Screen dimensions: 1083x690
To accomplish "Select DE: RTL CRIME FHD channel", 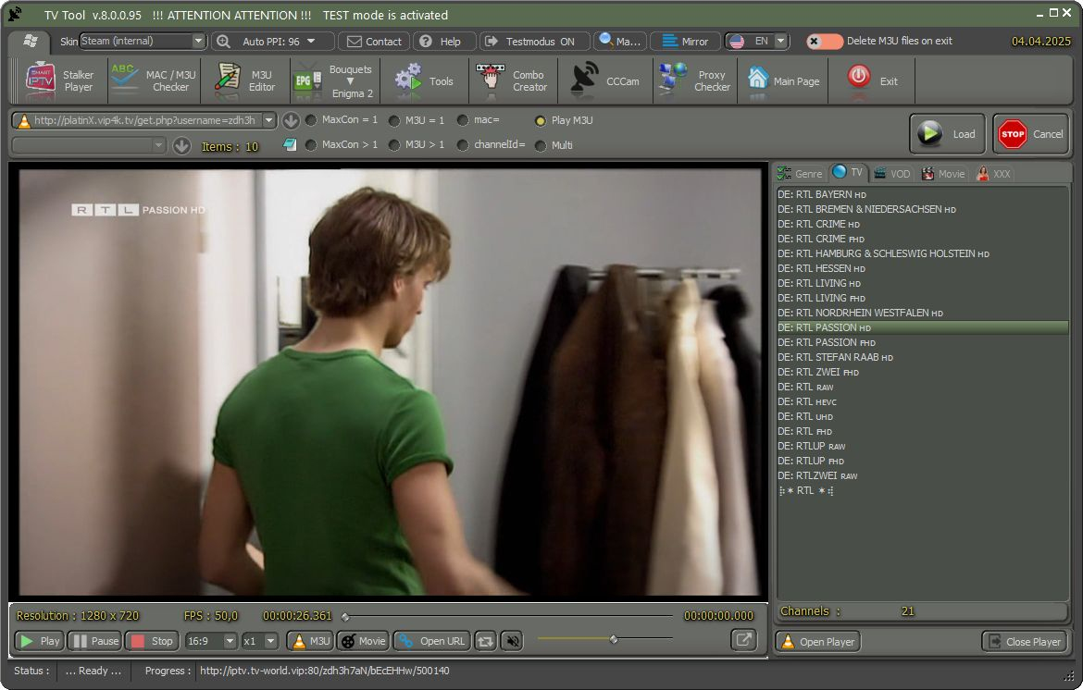I will click(819, 239).
